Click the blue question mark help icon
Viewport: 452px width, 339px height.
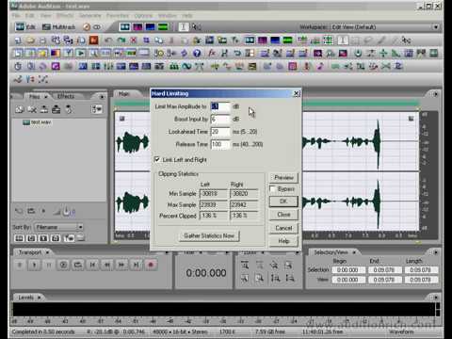[x=197, y=53]
